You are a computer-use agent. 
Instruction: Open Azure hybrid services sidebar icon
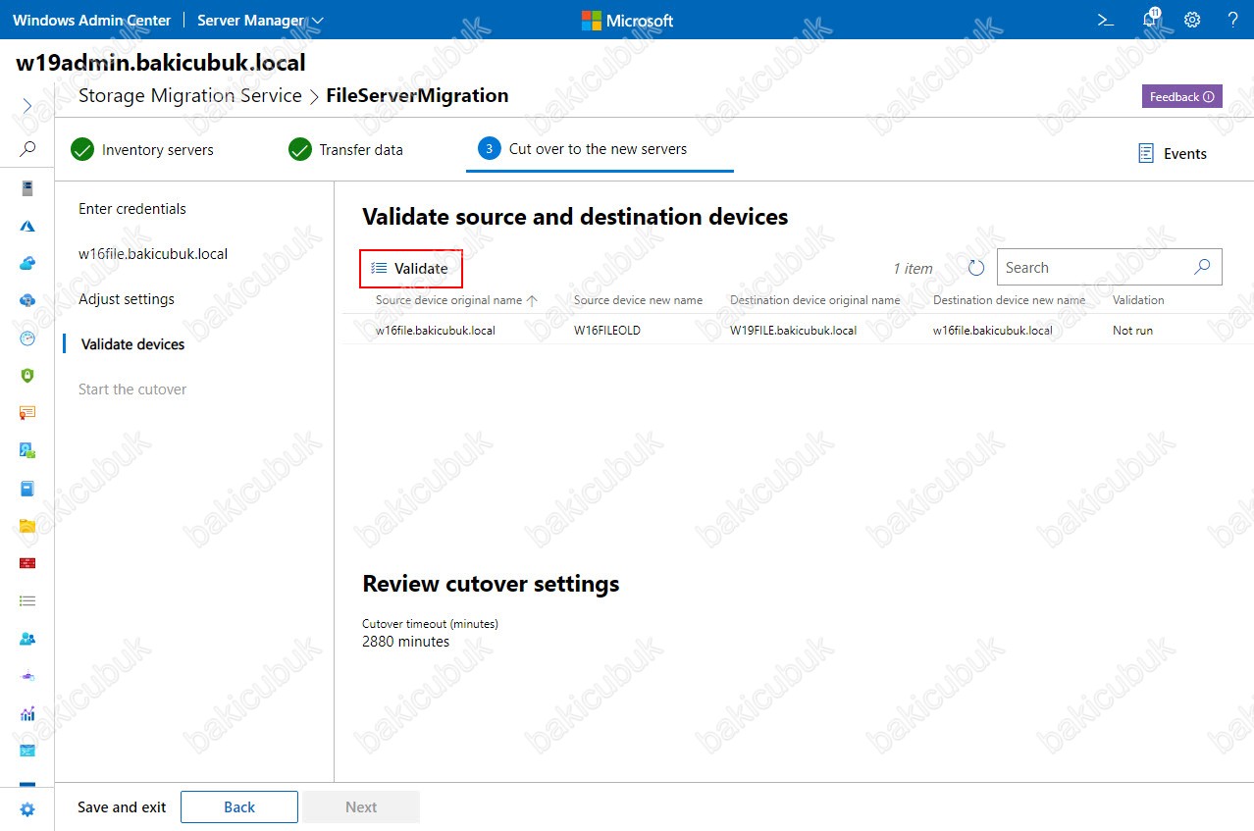tap(27, 226)
